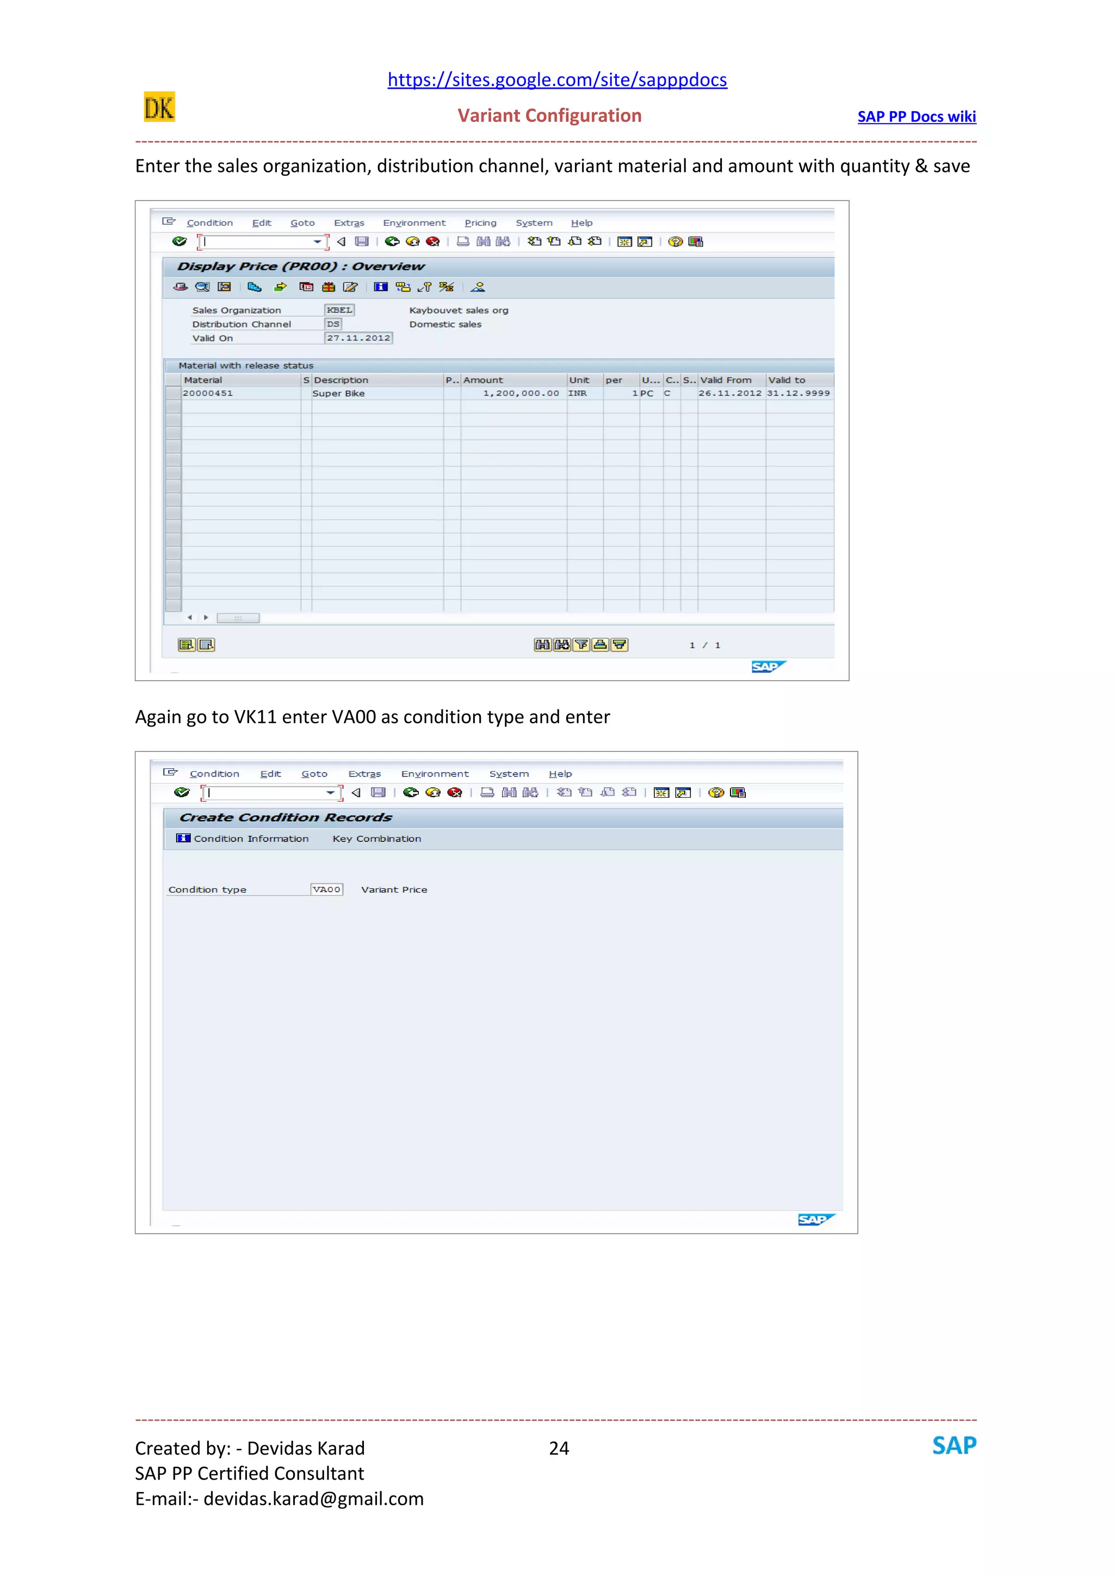Open the sites.google.com/site/sapppdocs link

pos(558,79)
